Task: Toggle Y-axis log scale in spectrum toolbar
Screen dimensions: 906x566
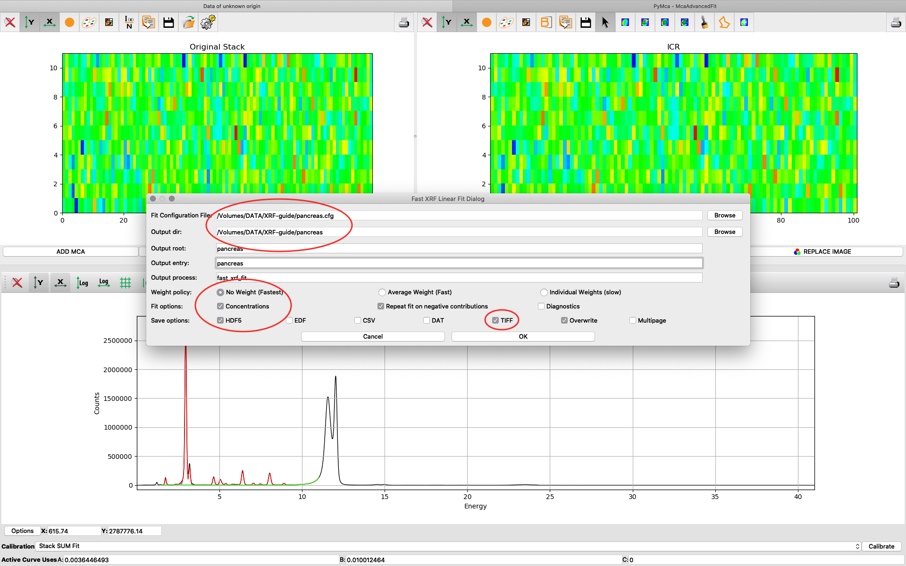Action: click(x=83, y=283)
